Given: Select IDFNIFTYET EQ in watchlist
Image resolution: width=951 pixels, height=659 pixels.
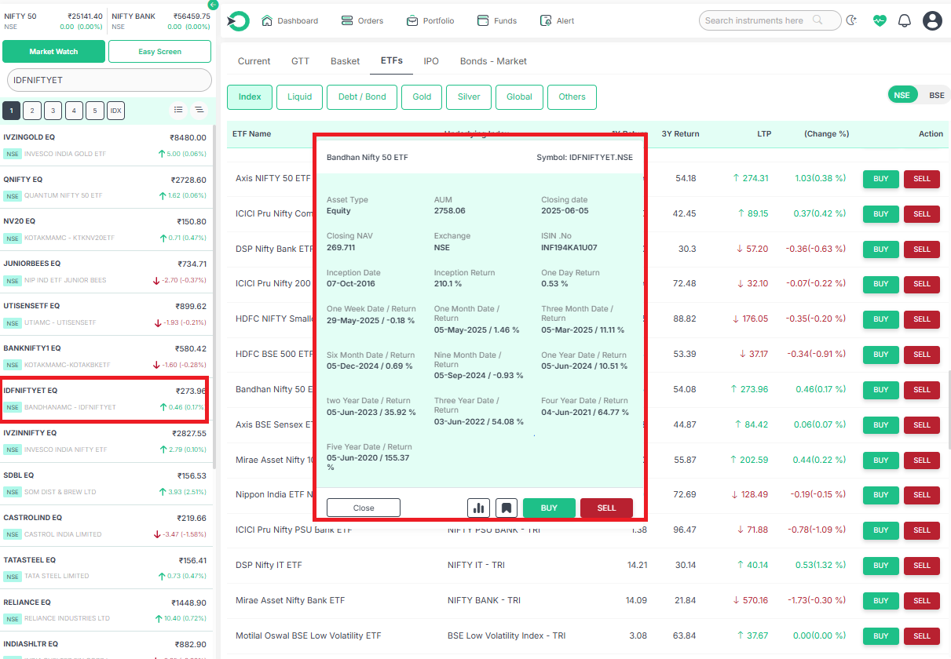Looking at the screenshot, I should [105, 399].
